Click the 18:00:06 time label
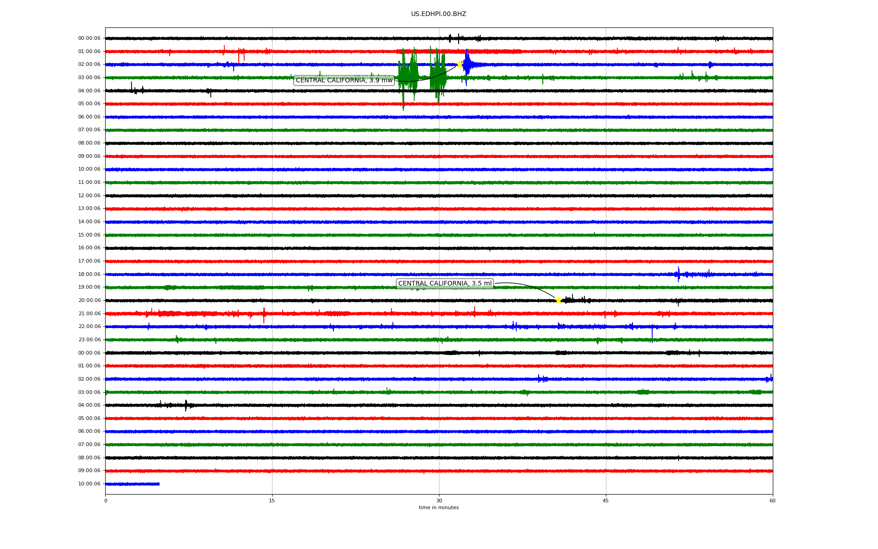The width and height of the screenshot is (878, 549). tap(89, 274)
